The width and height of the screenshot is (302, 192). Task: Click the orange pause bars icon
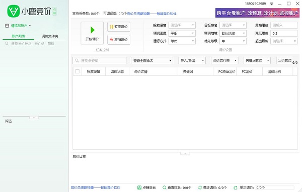point(112,27)
